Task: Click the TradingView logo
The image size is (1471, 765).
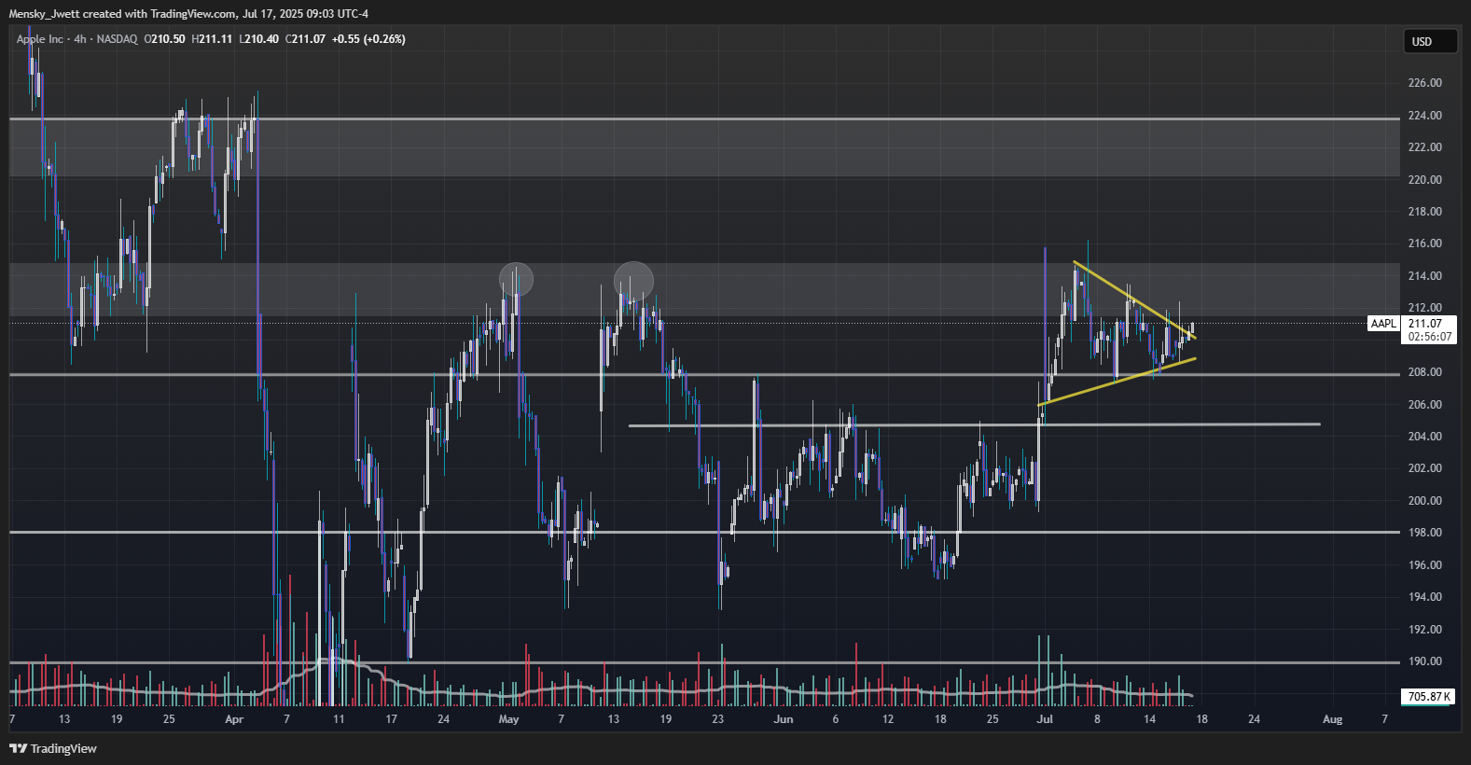Action: [53, 748]
